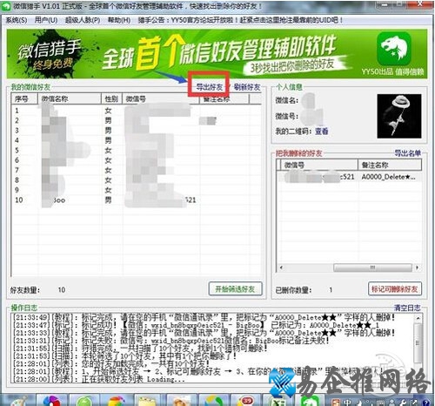This screenshot has width=435, height=406.
Task: Select friend row number 1
Action: [x=137, y=111]
